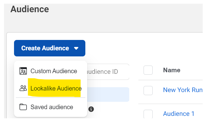210x125 pixels.
Task: Click the white caret on Create Audience
Action: coord(76,48)
